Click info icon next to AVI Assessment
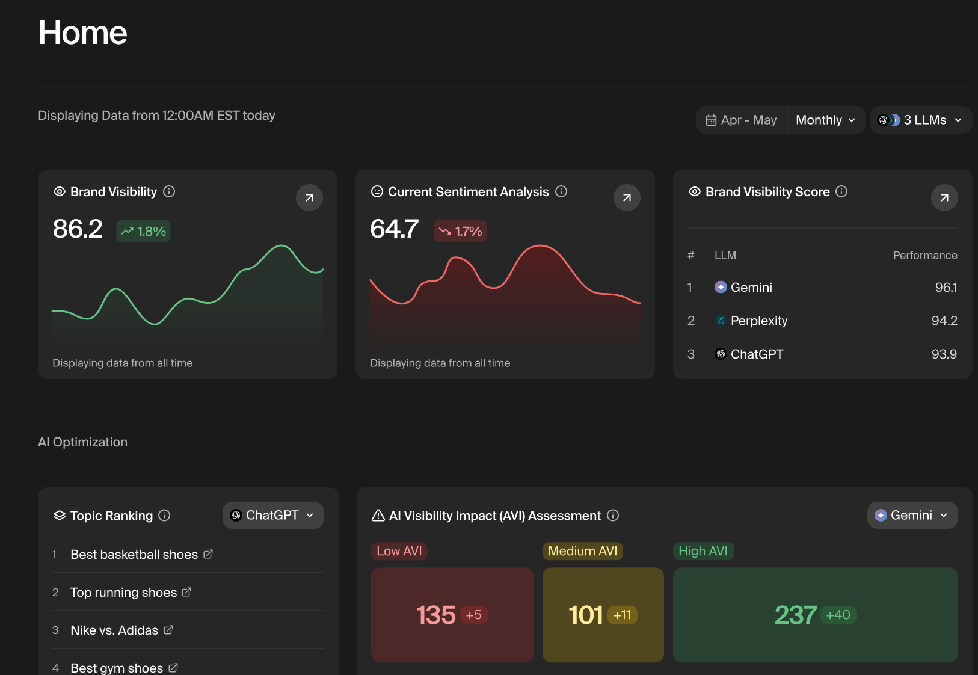This screenshot has height=675, width=978. 613,516
